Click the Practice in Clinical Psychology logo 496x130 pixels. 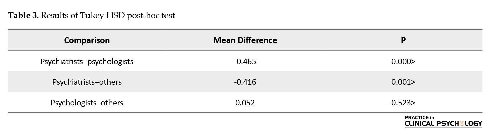(x=443, y=121)
